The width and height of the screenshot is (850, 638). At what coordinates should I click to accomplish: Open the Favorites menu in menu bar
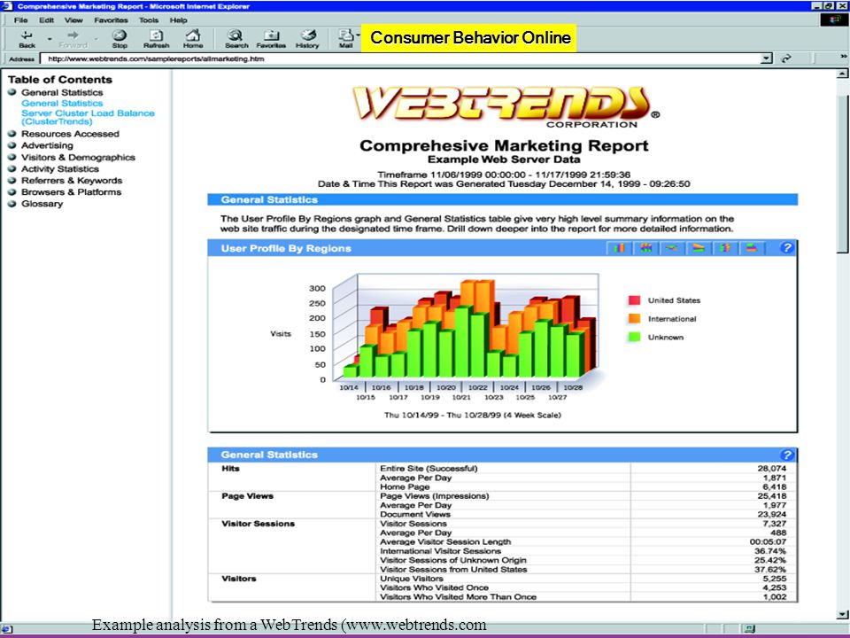pos(112,20)
